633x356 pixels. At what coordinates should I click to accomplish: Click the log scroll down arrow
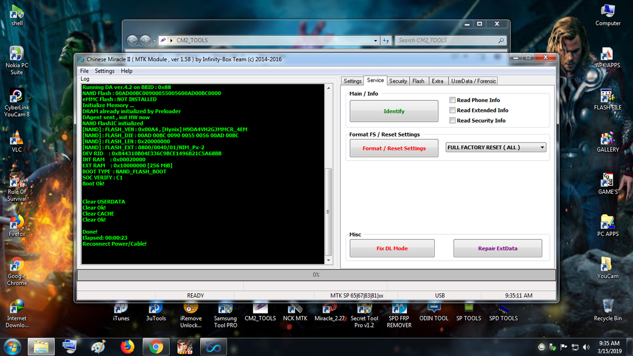pos(328,260)
